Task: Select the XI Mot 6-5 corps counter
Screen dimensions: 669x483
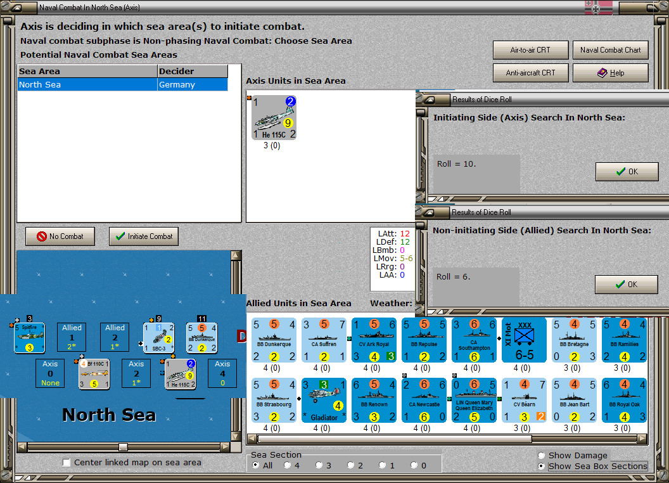Action: [x=524, y=340]
